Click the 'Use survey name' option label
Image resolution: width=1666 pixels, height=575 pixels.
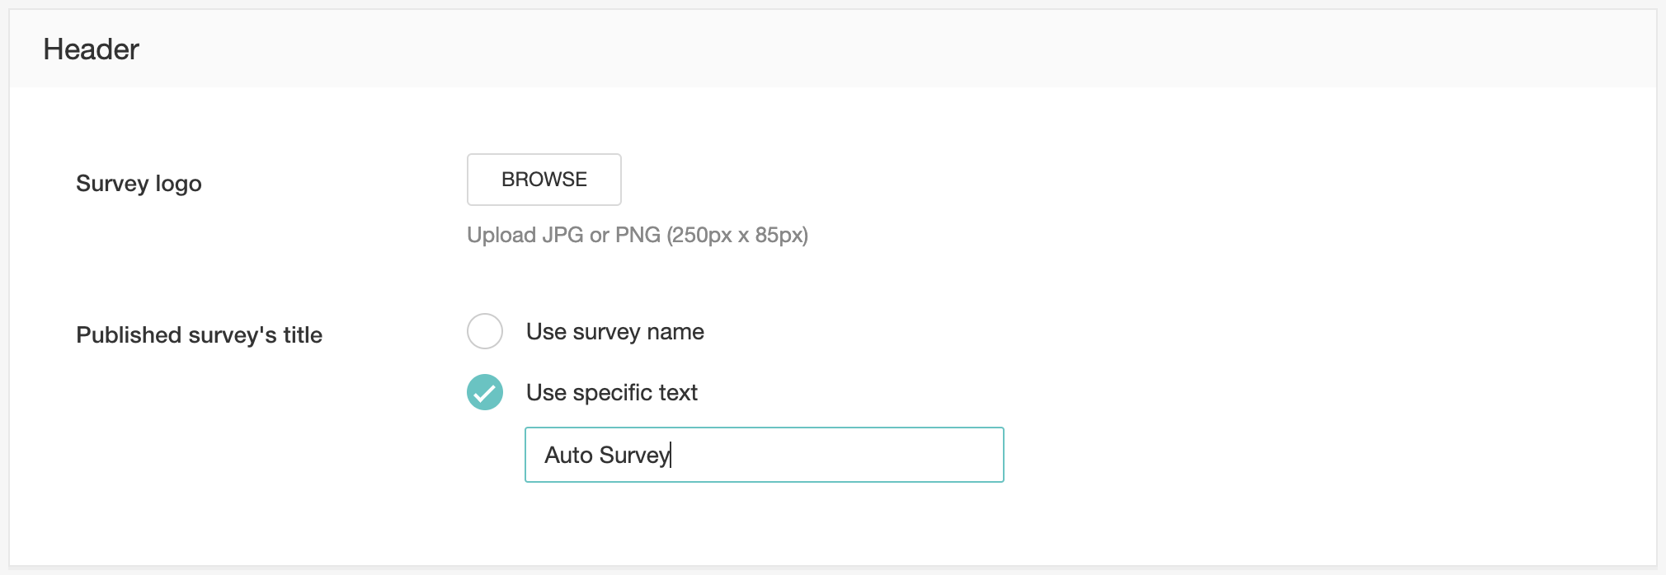(614, 332)
